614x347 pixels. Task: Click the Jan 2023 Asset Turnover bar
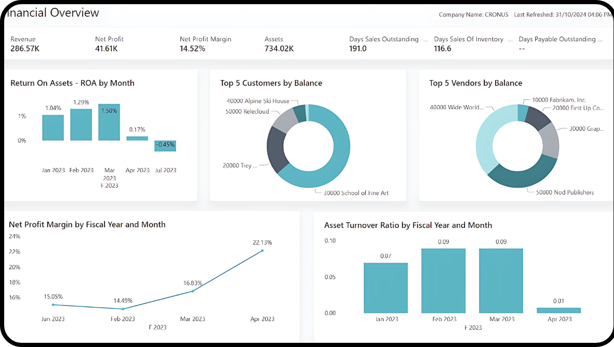coord(385,288)
